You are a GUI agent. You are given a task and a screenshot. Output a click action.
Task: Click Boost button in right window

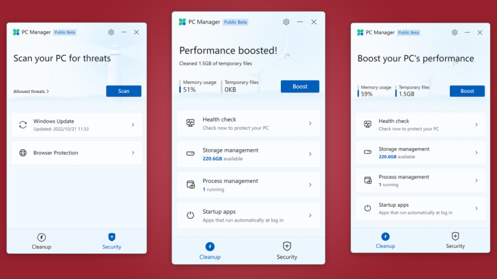tap(467, 91)
